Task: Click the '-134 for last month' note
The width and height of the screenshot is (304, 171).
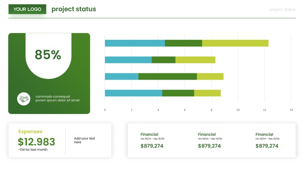Action: coord(33,150)
